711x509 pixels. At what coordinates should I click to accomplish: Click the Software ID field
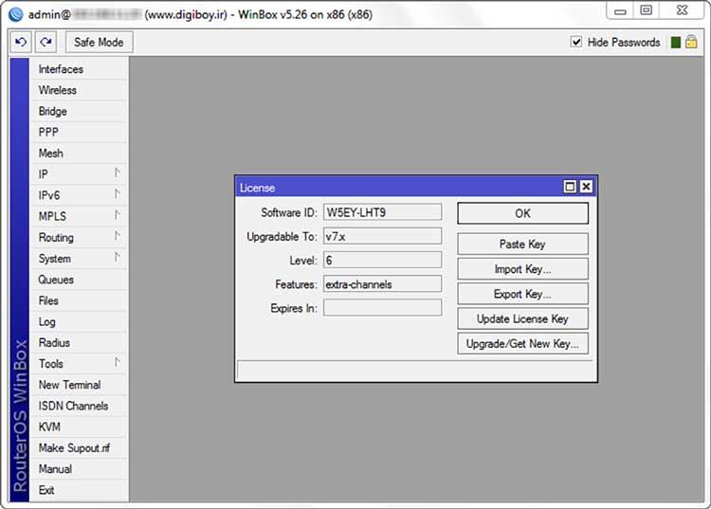pyautogui.click(x=382, y=212)
